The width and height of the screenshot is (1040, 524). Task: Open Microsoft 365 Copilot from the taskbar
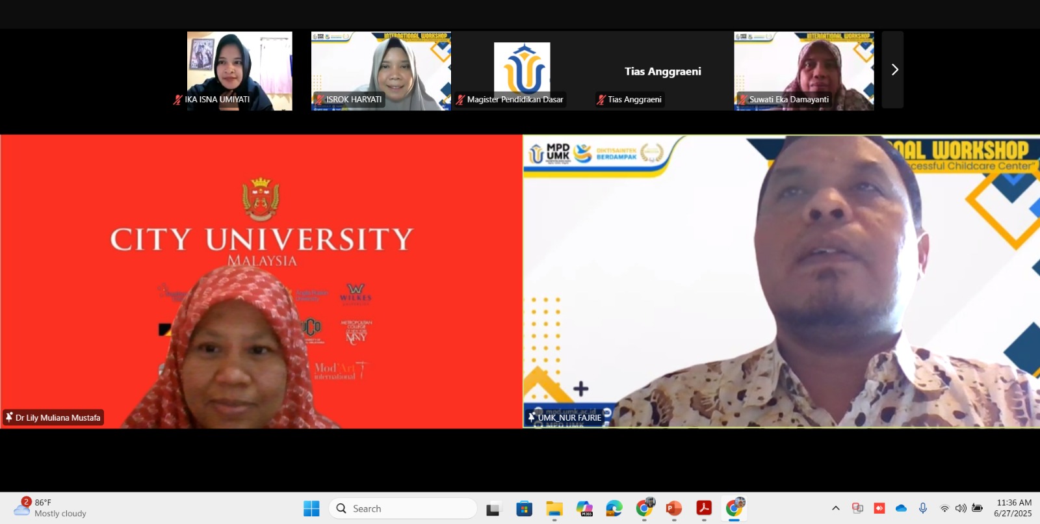coord(584,508)
